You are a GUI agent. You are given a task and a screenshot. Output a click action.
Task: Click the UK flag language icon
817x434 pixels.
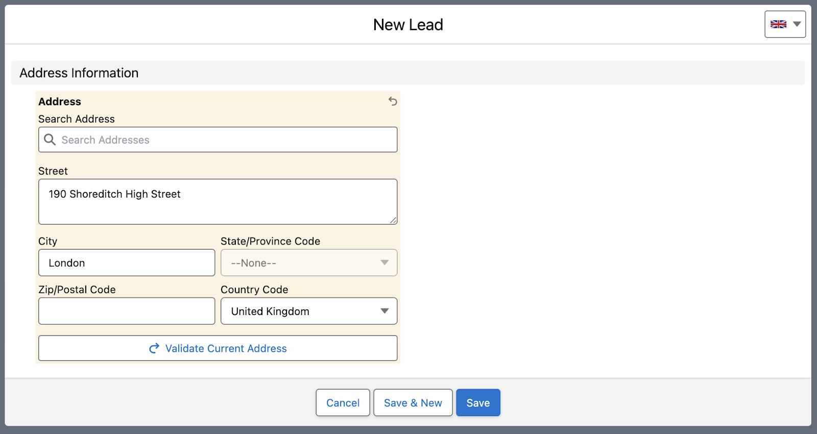coord(778,24)
